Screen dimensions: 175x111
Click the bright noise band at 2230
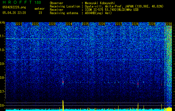click(x=168, y=67)
